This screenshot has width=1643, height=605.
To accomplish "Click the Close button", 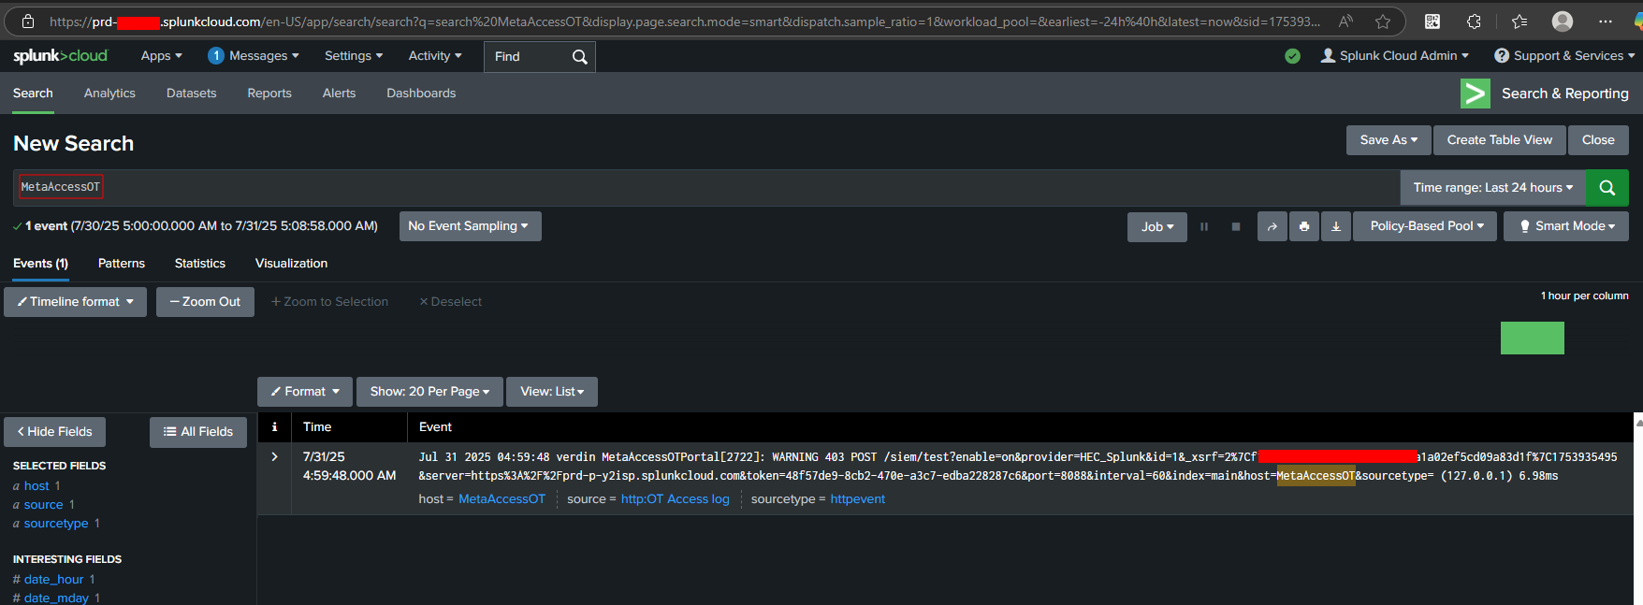I will tap(1598, 140).
